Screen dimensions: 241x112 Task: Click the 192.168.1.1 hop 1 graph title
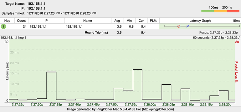[13, 37]
